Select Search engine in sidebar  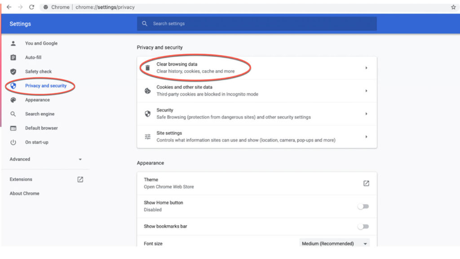pyautogui.click(x=40, y=114)
